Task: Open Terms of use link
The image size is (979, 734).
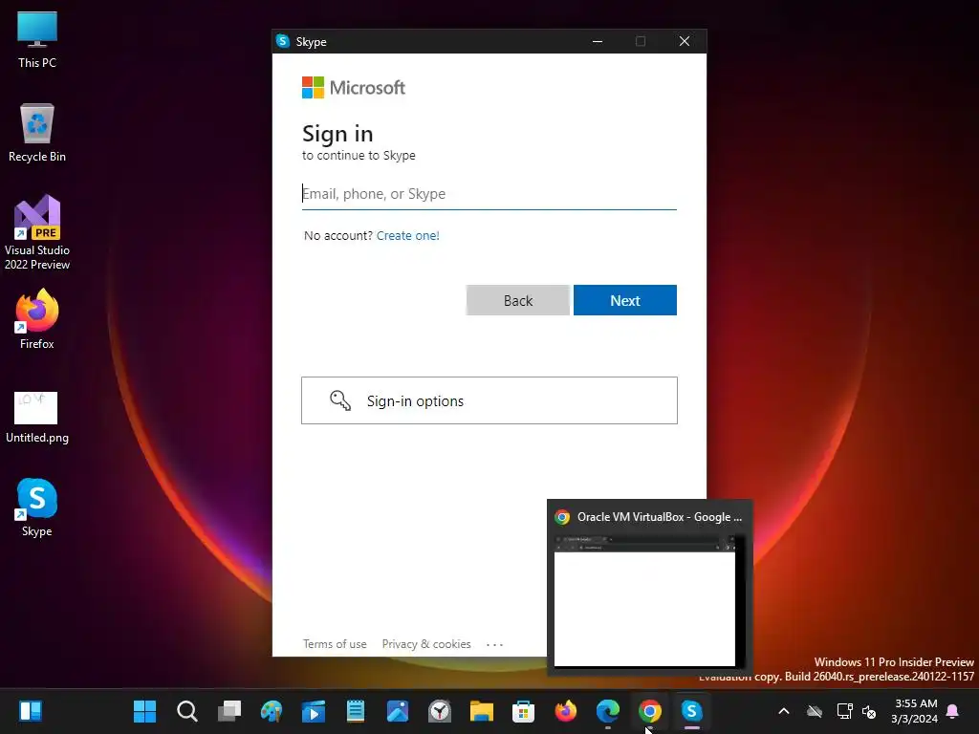Action: [x=335, y=643]
